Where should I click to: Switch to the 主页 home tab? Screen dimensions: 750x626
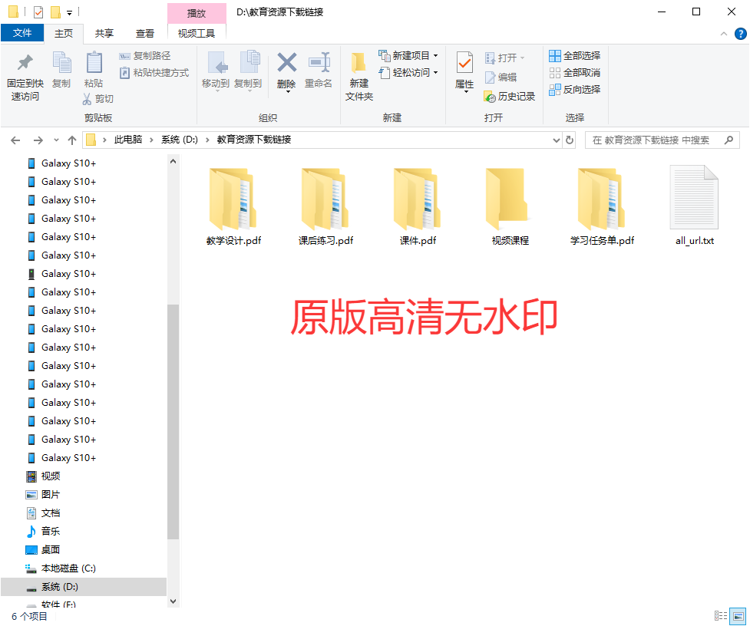click(64, 34)
